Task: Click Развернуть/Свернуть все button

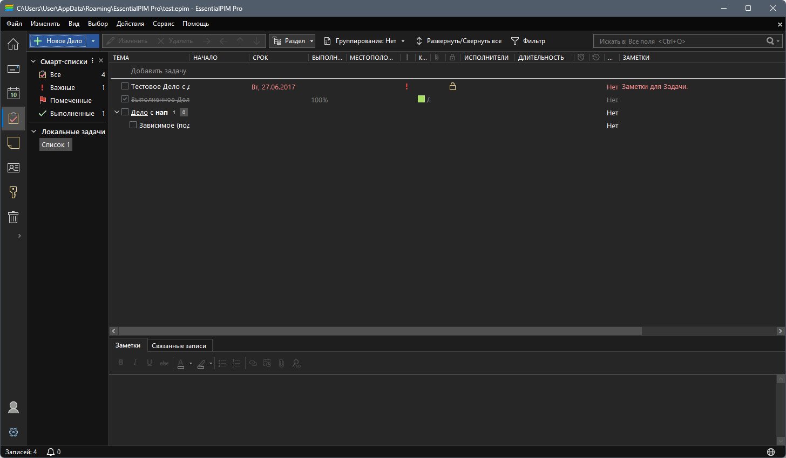Action: click(458, 41)
